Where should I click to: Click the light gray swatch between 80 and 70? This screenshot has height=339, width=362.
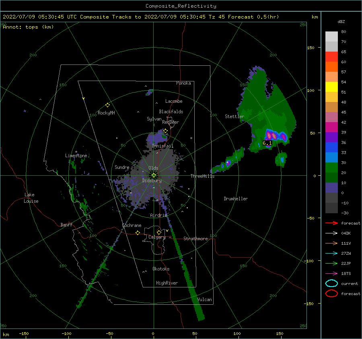pos(331,37)
